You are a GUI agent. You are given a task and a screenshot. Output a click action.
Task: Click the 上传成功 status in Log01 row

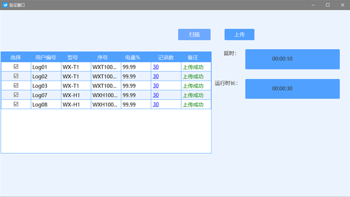[x=193, y=67]
